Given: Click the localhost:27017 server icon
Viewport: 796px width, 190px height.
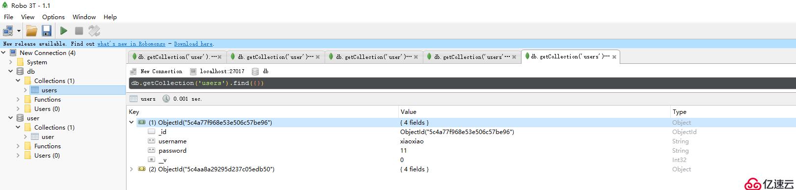Looking at the screenshot, I should [x=193, y=71].
